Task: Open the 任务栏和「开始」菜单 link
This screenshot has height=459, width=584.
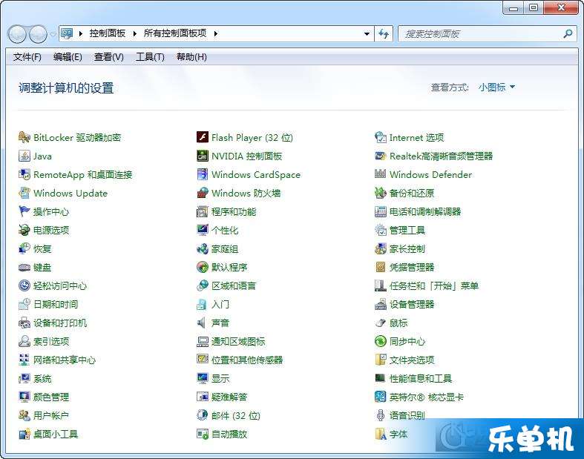Action: click(434, 286)
